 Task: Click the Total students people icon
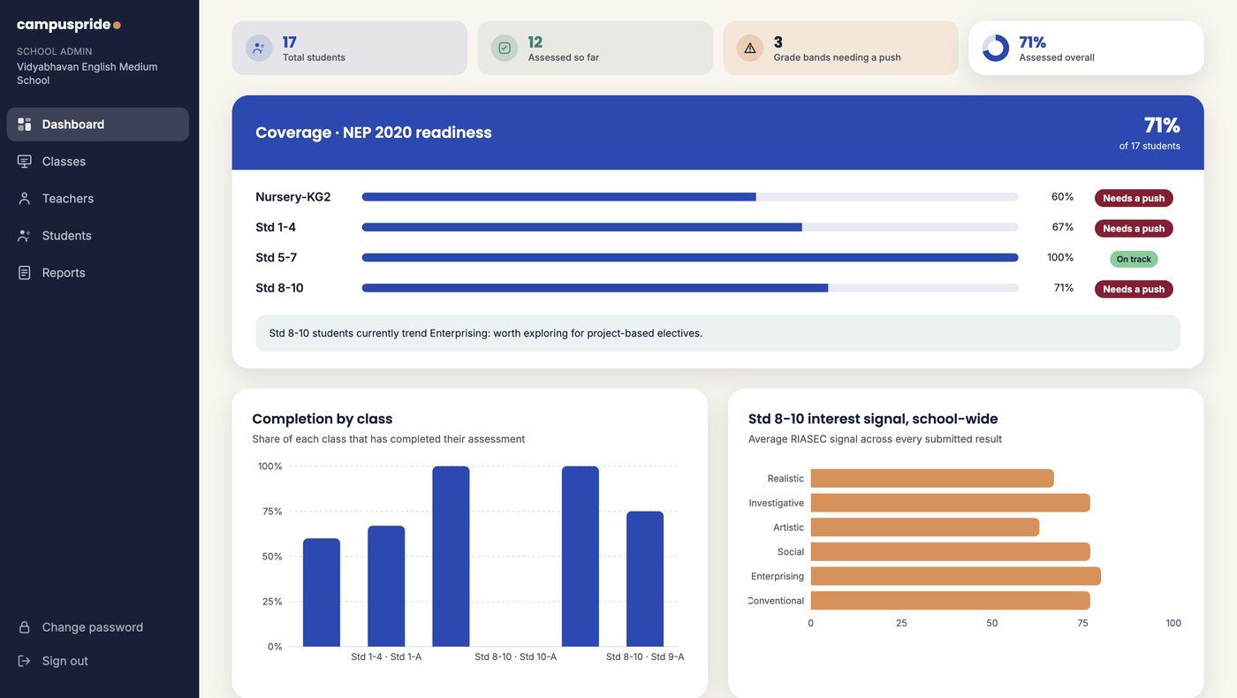[259, 48]
